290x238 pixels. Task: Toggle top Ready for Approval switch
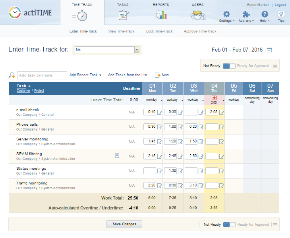[x=229, y=66]
